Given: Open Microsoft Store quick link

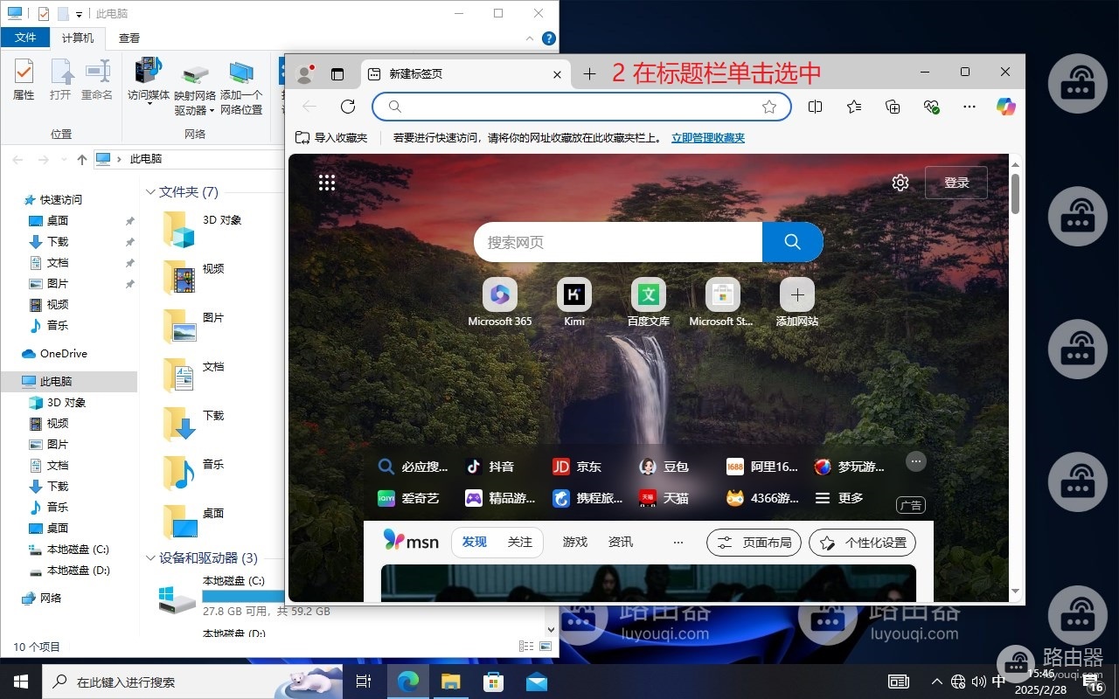Looking at the screenshot, I should click(722, 303).
